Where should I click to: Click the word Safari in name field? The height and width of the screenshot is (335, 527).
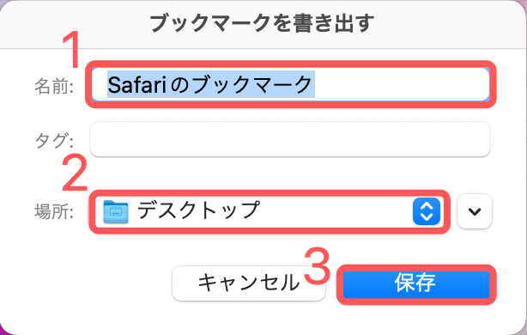coord(136,84)
